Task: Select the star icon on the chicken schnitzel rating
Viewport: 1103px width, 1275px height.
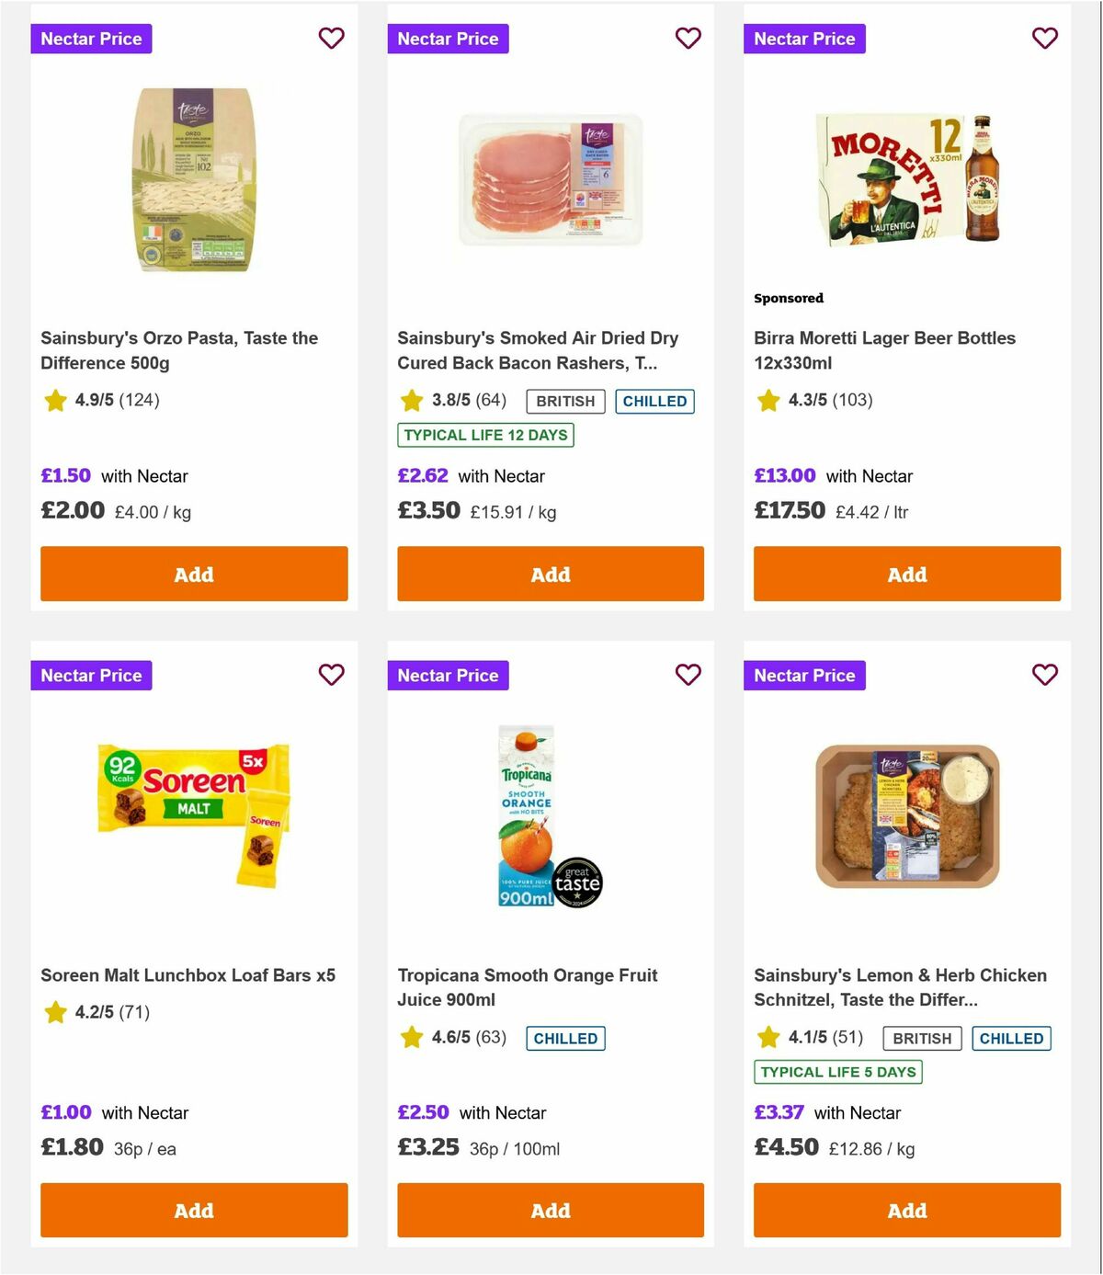Action: click(x=768, y=1038)
